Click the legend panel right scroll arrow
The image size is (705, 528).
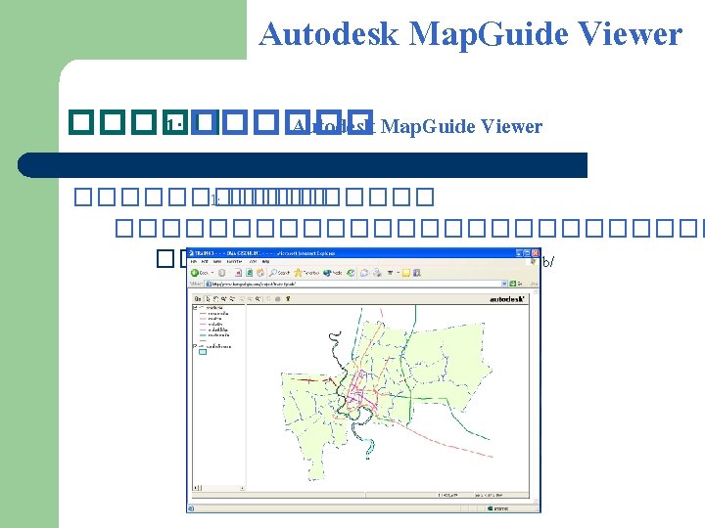243,488
